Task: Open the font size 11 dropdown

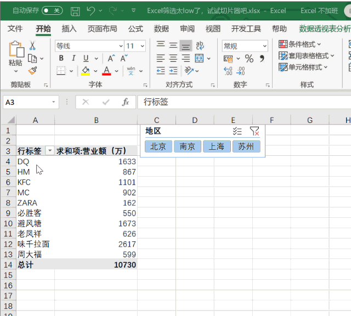Action: tap(143, 46)
